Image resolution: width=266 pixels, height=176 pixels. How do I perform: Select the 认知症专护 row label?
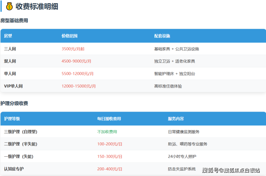click(14, 169)
